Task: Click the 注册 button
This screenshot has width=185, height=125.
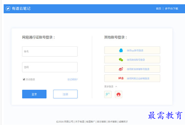Action: 65,94
